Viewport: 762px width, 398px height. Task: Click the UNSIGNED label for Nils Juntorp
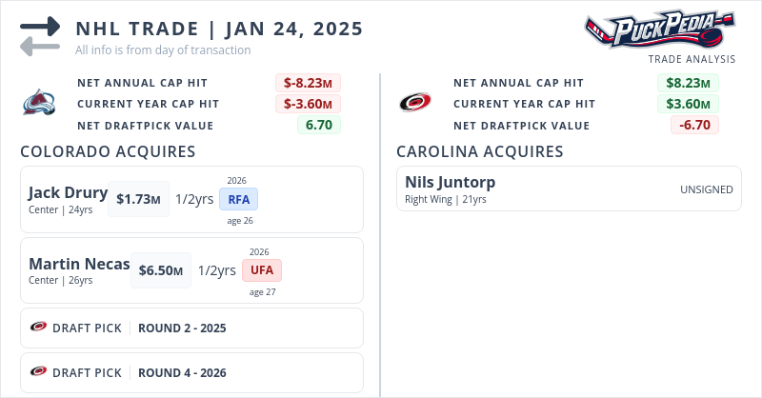point(706,189)
